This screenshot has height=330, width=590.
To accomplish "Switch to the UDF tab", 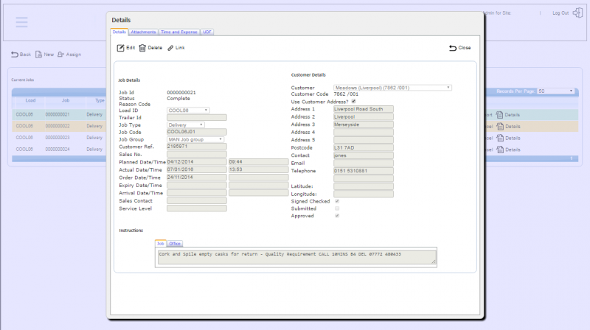I will click(x=207, y=32).
